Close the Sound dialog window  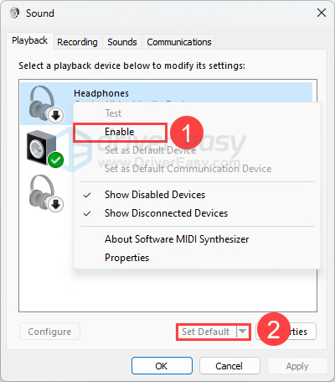coord(322,13)
